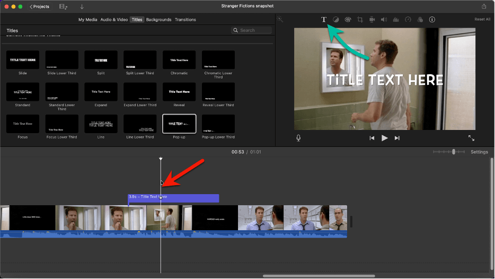Screen dimensions: 495x279
Task: Select the Pop-up Lower Third title
Action: pyautogui.click(x=218, y=124)
